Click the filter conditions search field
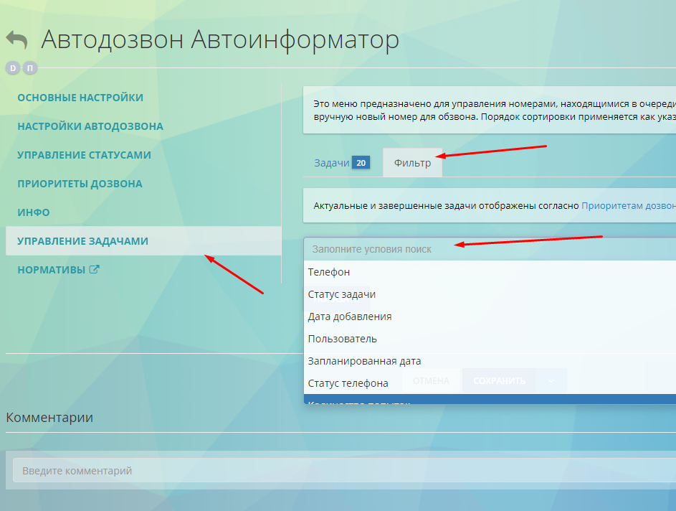Screen dimensions: 676x511 click(487, 248)
